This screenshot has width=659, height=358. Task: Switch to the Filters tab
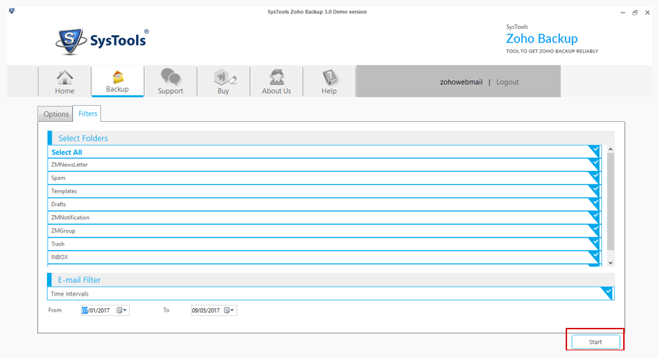(88, 113)
